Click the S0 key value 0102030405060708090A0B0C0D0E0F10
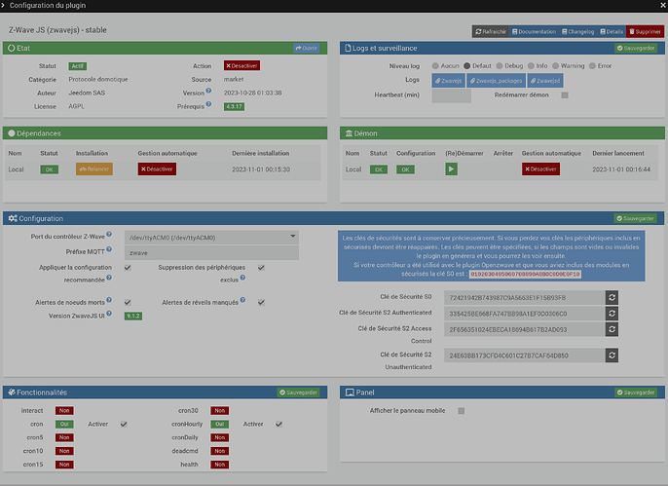The width and height of the screenshot is (668, 486). [525, 275]
